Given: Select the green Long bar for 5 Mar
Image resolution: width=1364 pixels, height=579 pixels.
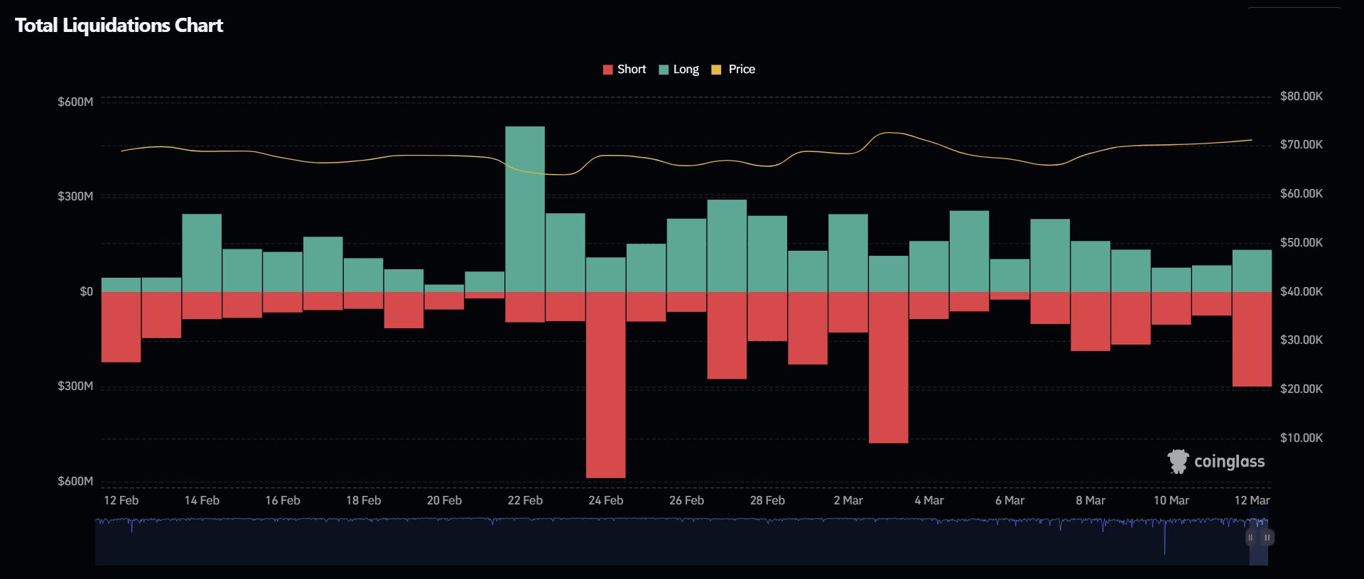Looking at the screenshot, I should coord(969,251).
